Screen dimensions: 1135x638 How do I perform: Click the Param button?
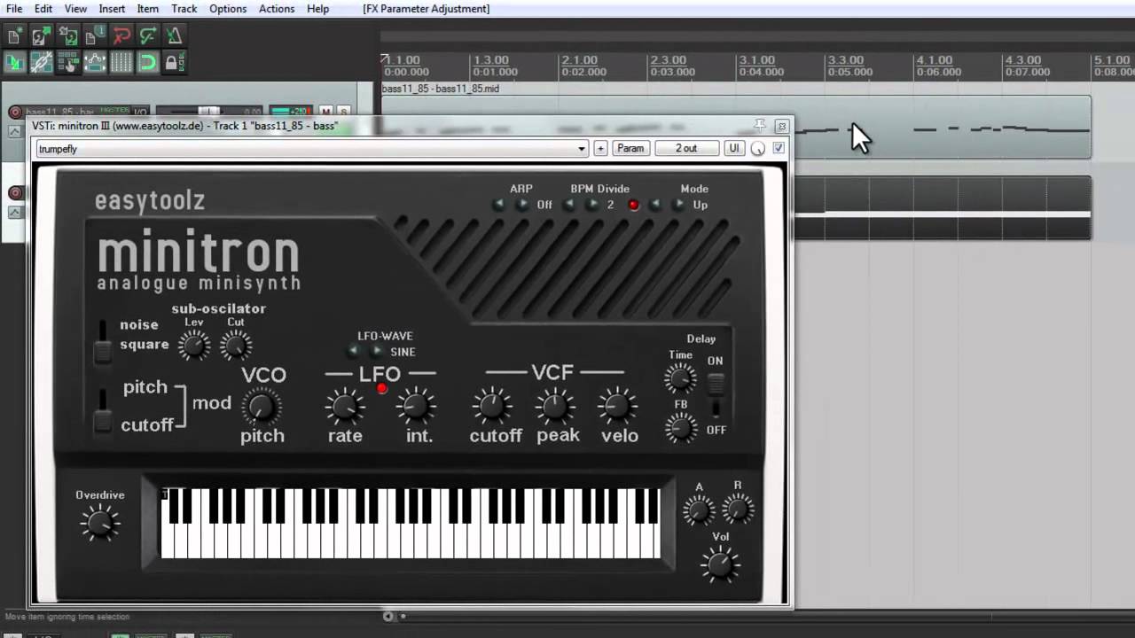coord(630,148)
